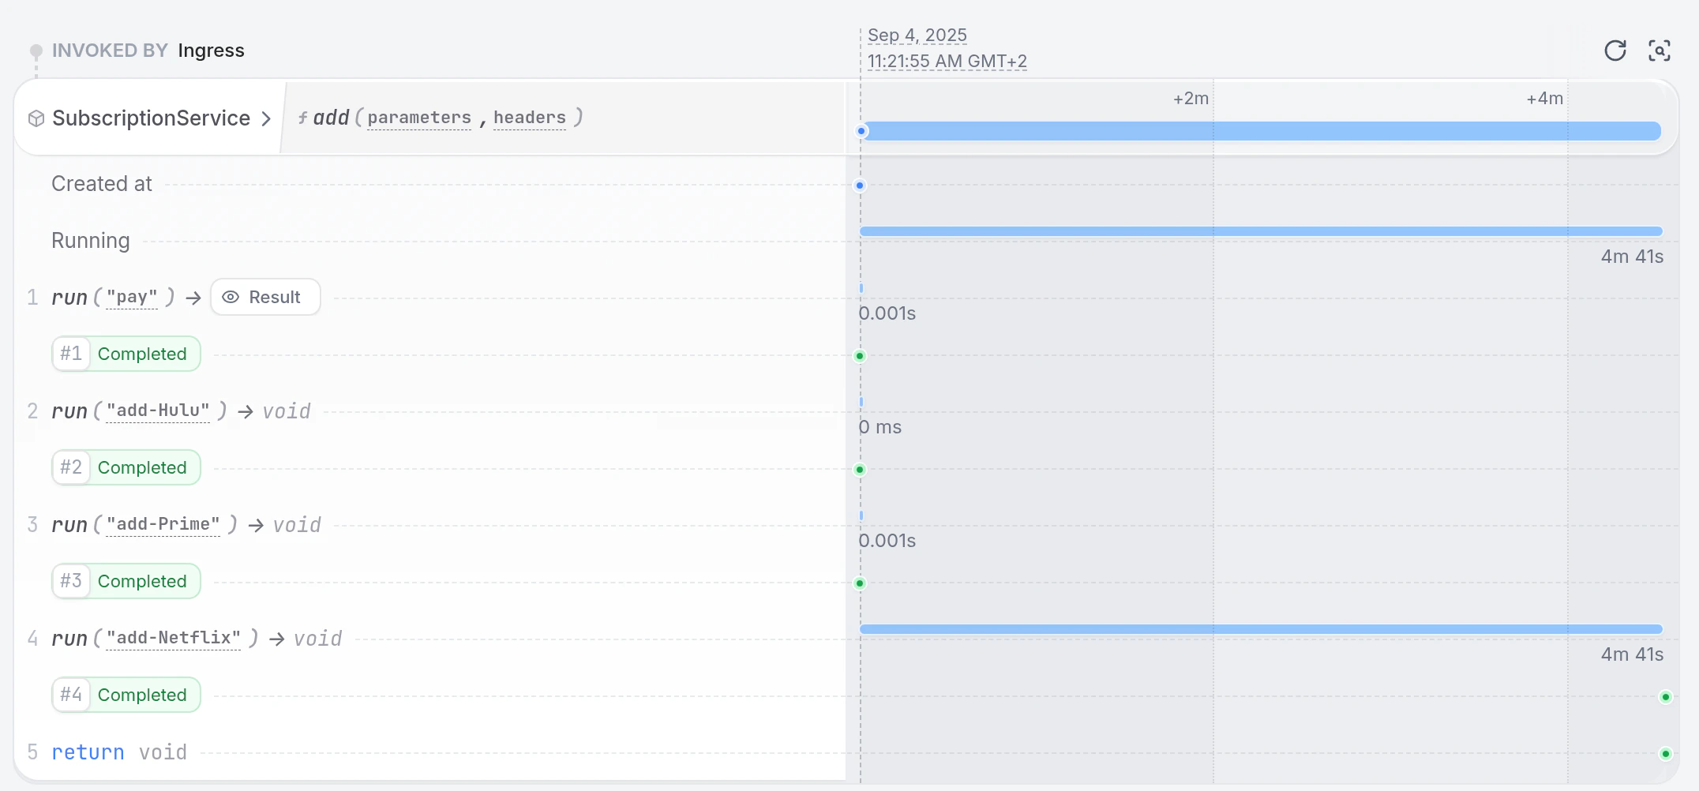Image resolution: width=1699 pixels, height=791 pixels.
Task: Click the Created at timeline dot
Action: pyautogui.click(x=860, y=186)
